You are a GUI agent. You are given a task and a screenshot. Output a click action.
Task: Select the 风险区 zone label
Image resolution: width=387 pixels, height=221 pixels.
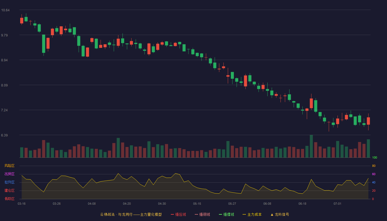pos(9,166)
